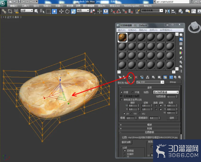This screenshot has height=162, width=201.
Task: Click Put to Library icon
Action: [153, 77]
